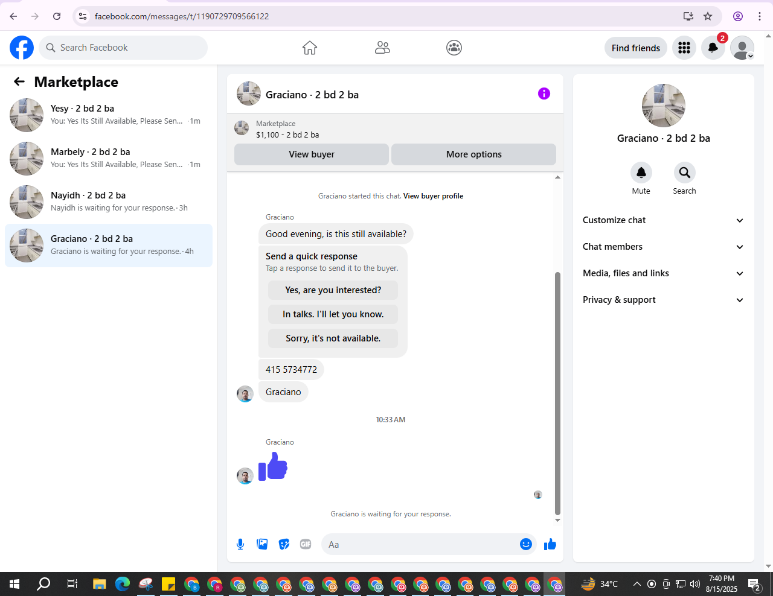This screenshot has width=773, height=596.
Task: Expand Media, files and links section
Action: [x=663, y=273]
